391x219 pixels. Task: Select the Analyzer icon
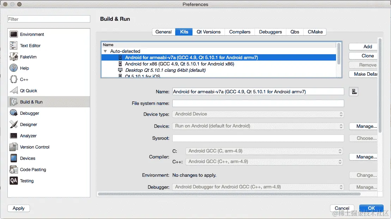[x=13, y=136]
